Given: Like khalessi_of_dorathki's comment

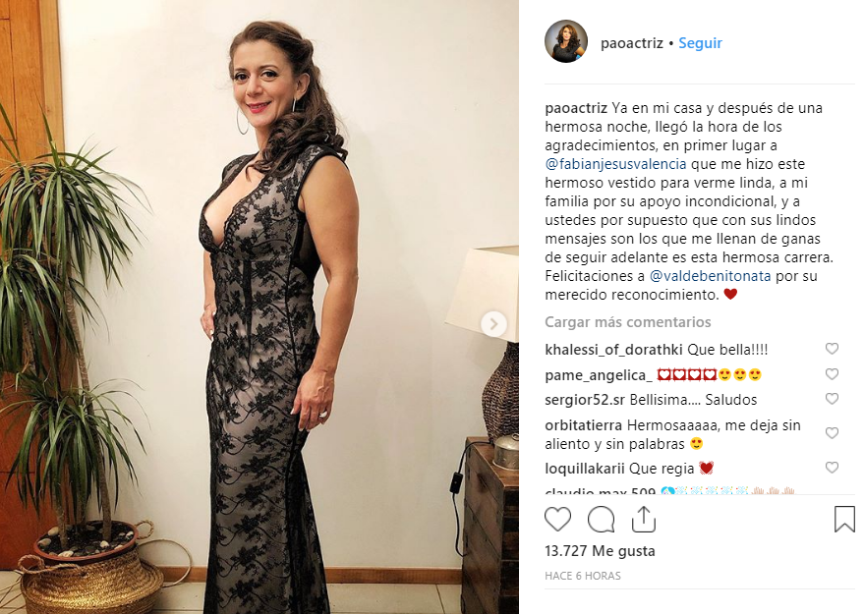Looking at the screenshot, I should pos(832,349).
